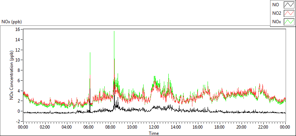Viewport: 296px width, 136px height.
Task: Select the Y-axis tick value 2
Action: [x=19, y=101]
